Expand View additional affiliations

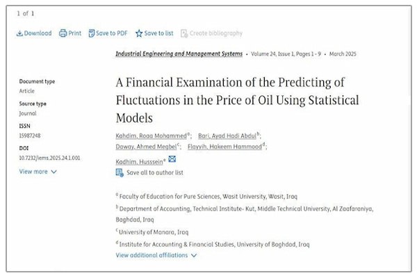click(152, 255)
